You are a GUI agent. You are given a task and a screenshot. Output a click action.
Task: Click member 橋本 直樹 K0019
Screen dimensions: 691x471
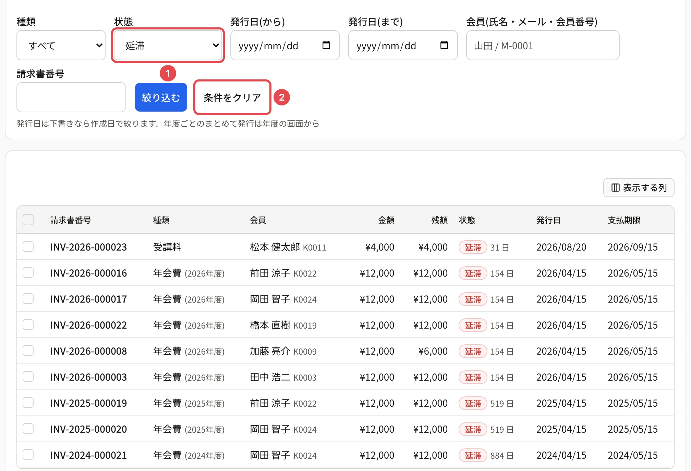coord(283,325)
